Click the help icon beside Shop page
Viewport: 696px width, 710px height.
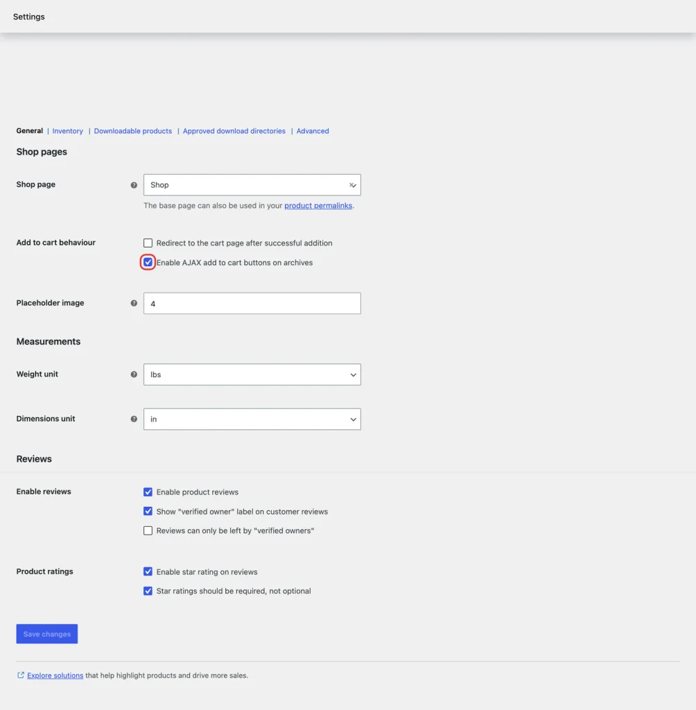click(x=134, y=184)
